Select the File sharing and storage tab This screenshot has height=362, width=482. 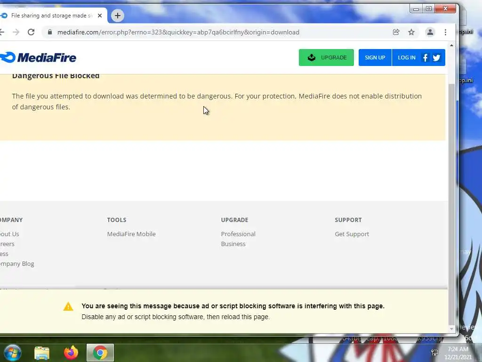[x=52, y=16]
